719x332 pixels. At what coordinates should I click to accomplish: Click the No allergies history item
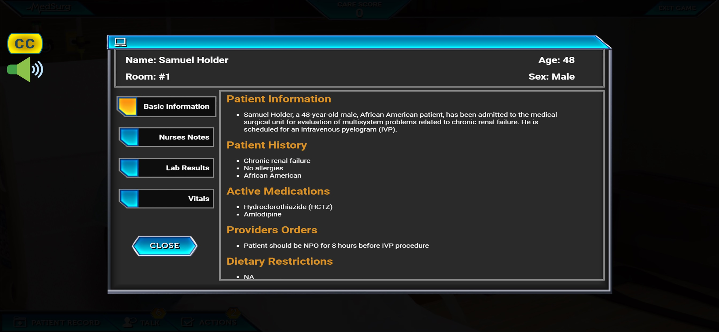pyautogui.click(x=263, y=168)
